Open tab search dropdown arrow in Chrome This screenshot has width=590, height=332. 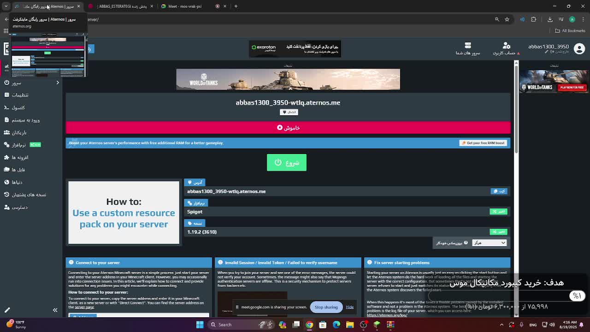6,6
